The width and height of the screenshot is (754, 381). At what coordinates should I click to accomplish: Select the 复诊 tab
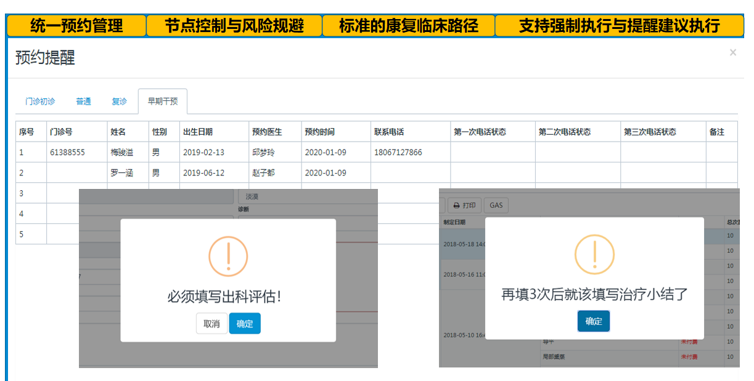pyautogui.click(x=119, y=102)
